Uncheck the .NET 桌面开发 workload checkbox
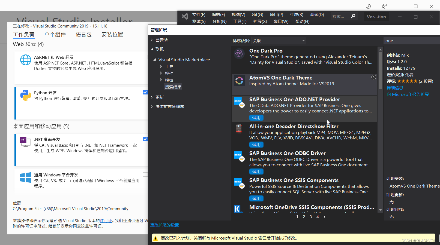 145,139
